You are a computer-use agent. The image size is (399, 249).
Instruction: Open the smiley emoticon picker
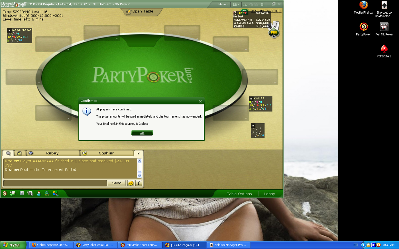(131, 183)
